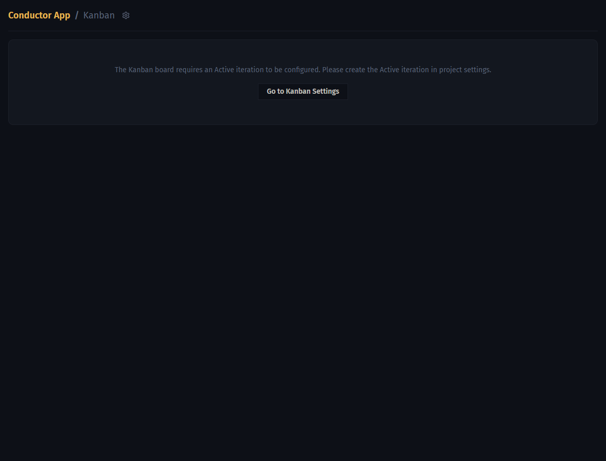Click the header divider line below the breadcrumb
The image size is (606, 461).
tap(302, 31)
